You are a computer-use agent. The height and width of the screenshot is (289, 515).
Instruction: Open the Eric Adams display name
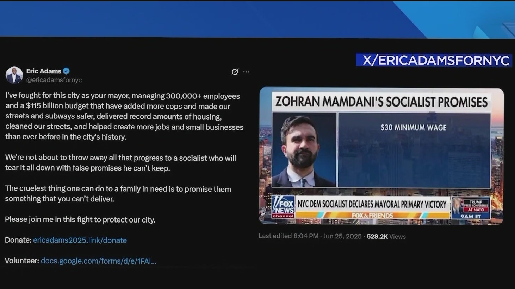44,71
